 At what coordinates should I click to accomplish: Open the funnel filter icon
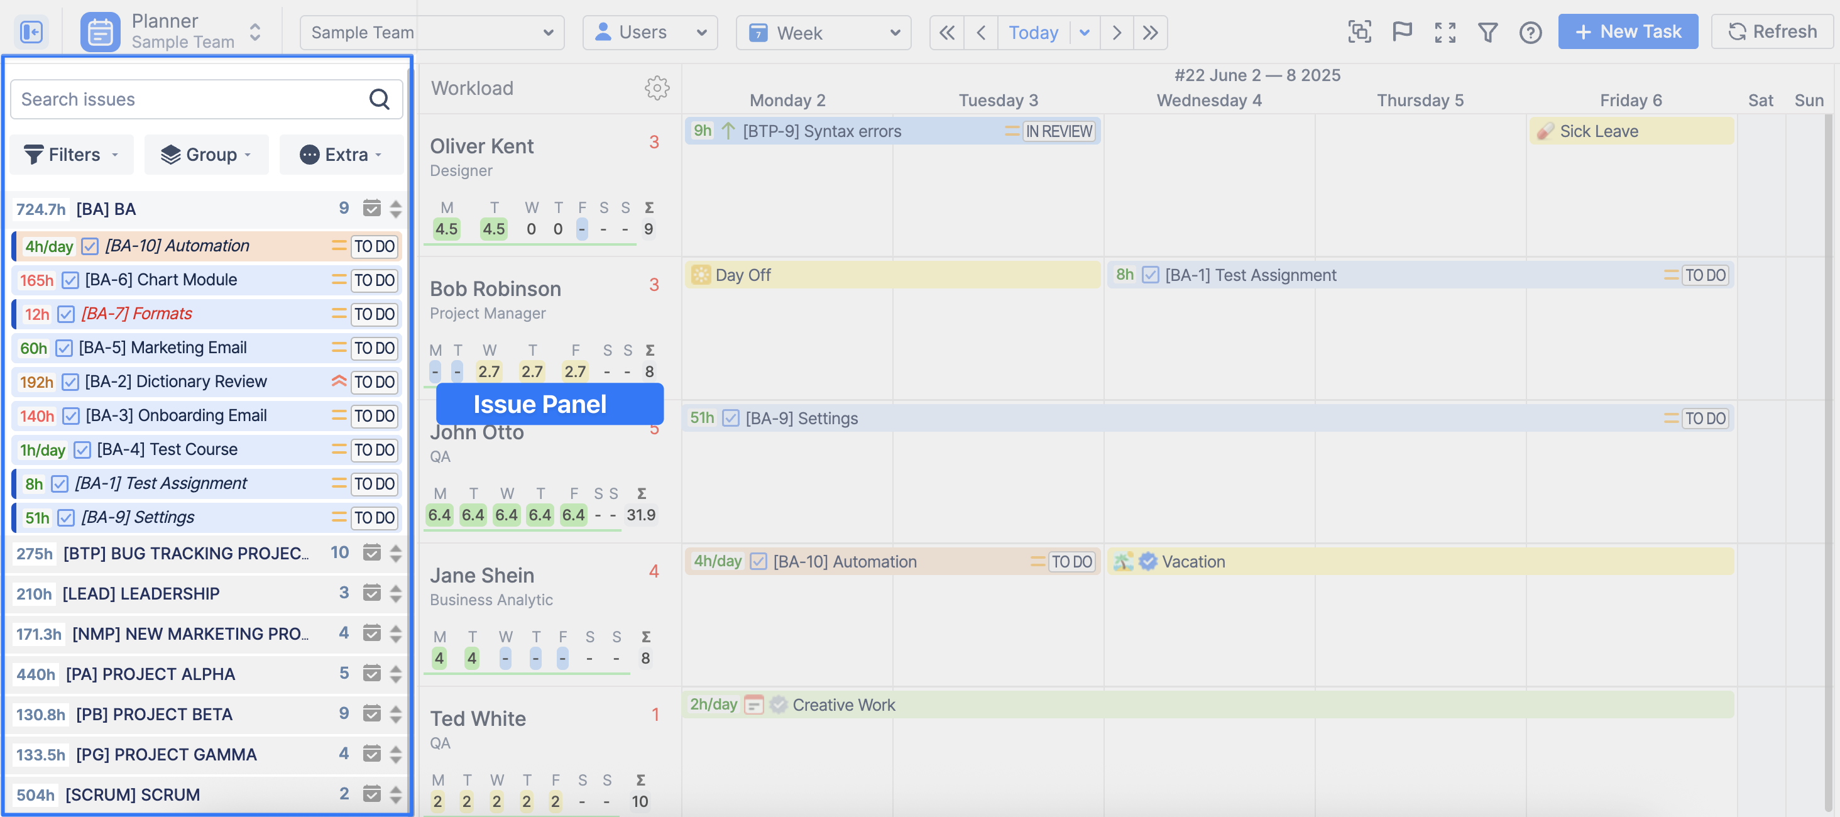(1487, 32)
